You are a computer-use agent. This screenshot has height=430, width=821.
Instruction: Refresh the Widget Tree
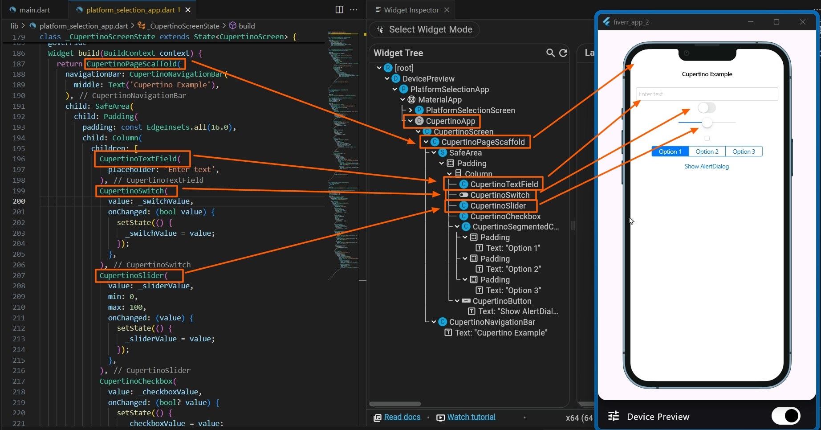[563, 53]
